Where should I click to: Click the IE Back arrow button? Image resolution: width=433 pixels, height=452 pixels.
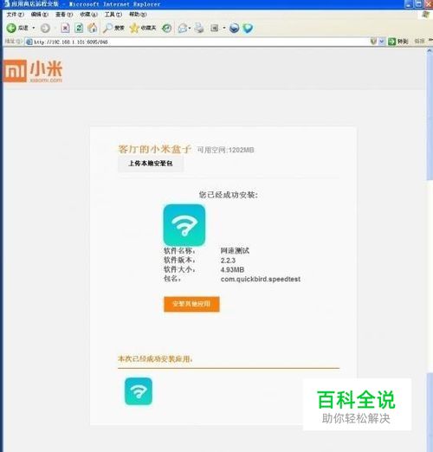(11, 28)
